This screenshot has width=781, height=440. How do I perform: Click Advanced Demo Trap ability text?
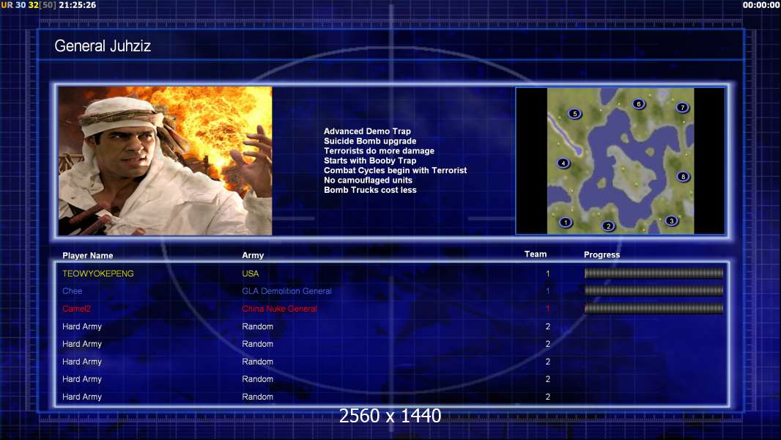tap(367, 131)
